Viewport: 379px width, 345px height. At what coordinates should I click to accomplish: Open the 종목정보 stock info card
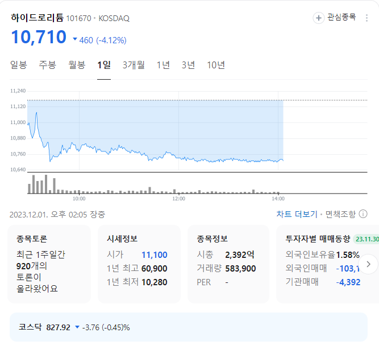[228, 264]
